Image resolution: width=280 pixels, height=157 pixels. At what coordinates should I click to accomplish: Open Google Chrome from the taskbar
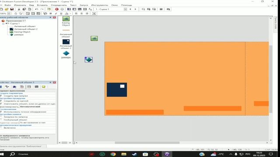tap(113, 154)
